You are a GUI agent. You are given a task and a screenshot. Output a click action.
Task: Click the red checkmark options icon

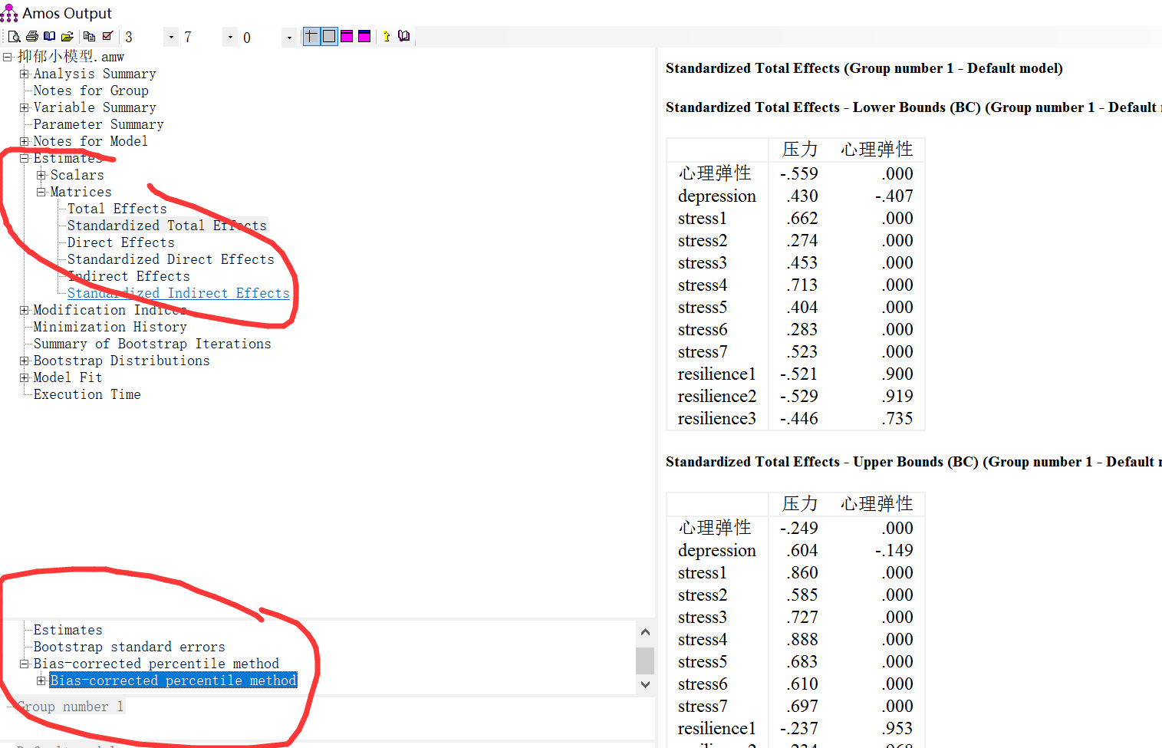click(x=107, y=36)
